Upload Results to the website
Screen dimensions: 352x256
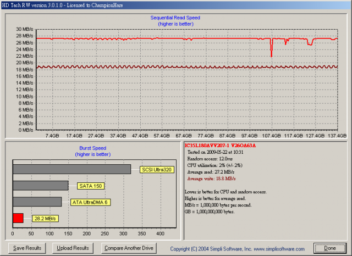click(73, 248)
